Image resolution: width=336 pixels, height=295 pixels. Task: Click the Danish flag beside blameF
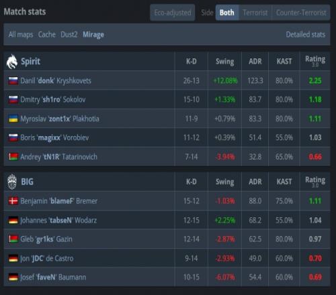click(x=13, y=201)
